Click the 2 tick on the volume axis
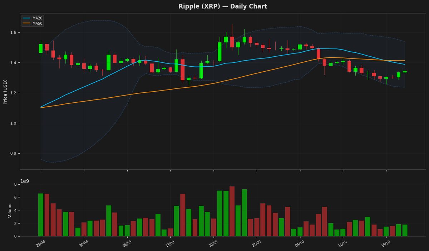The width and height of the screenshot is (429, 251). click(x=15, y=223)
